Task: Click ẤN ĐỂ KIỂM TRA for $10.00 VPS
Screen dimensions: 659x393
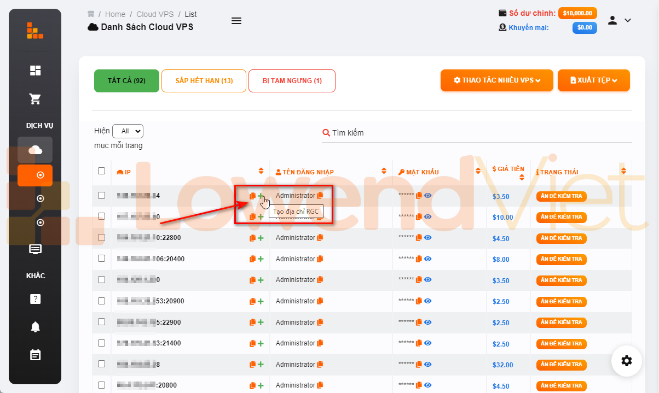Action: [x=561, y=217]
